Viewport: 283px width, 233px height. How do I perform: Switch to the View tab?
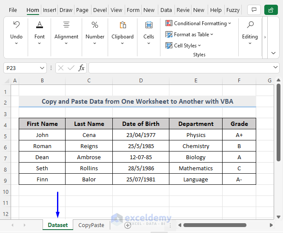pos(117,10)
